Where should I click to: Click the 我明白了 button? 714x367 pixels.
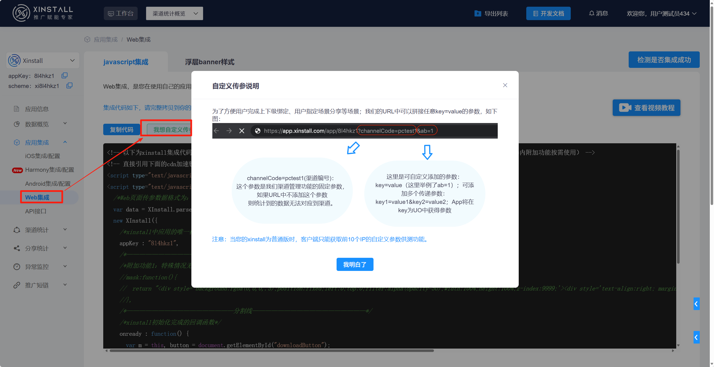(x=355, y=264)
